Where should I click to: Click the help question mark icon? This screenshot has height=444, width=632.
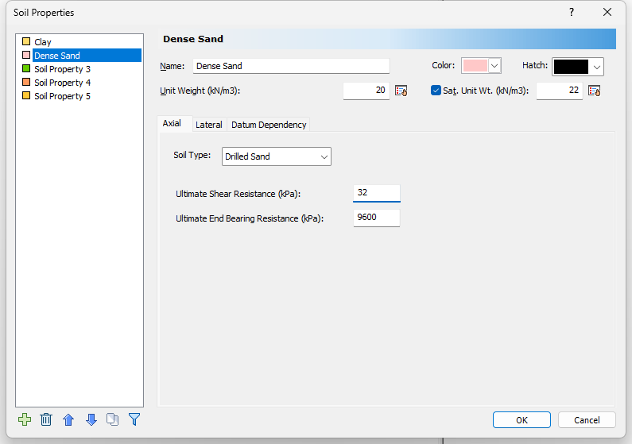pos(571,12)
